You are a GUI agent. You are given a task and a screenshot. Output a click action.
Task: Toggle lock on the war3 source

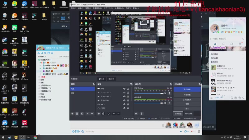click(x=128, y=104)
